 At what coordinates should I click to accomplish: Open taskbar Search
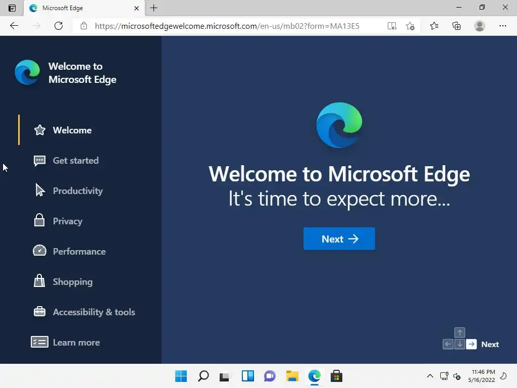[203, 376]
